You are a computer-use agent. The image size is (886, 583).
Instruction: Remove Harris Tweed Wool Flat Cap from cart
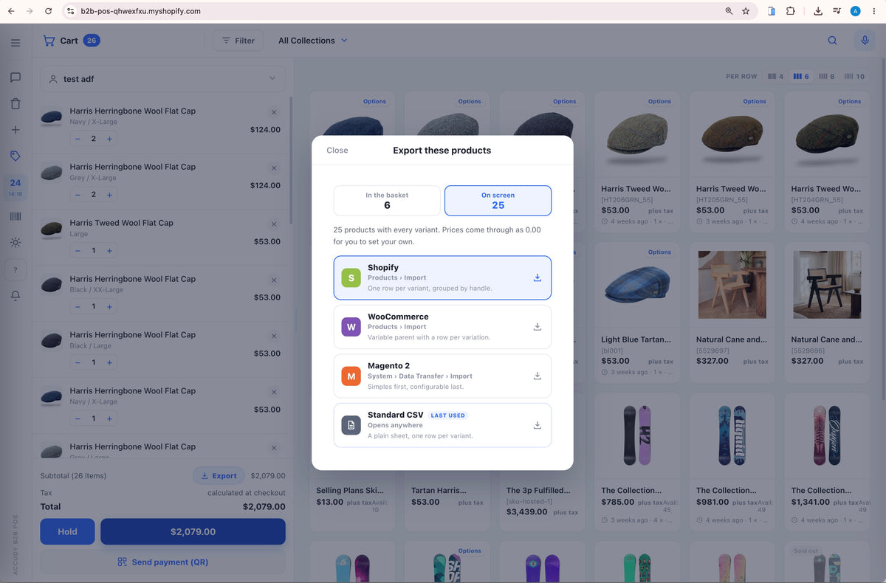pos(274,224)
